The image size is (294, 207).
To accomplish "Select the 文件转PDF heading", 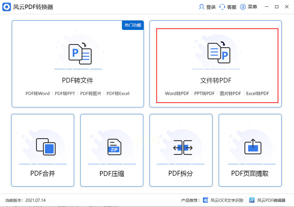I will (x=216, y=80).
